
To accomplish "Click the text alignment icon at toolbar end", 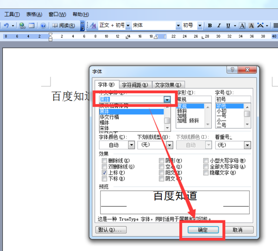I will 276,26.
